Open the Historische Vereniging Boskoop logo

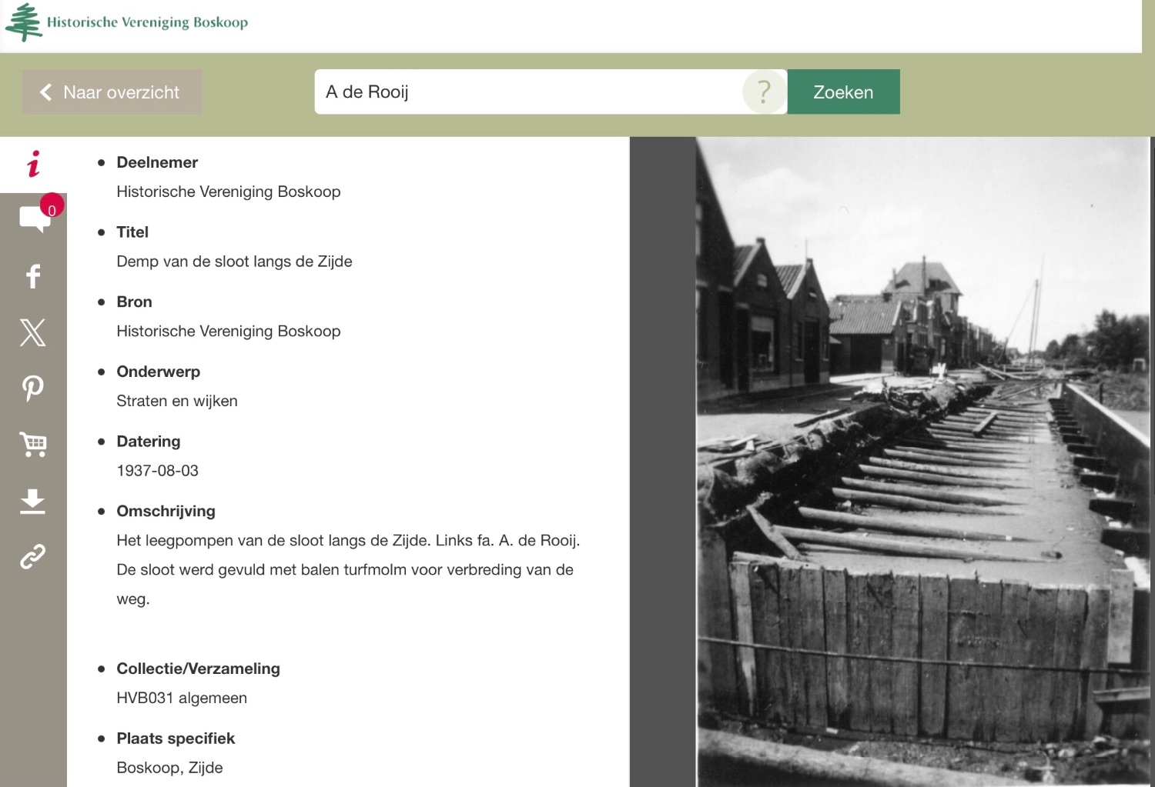tap(127, 22)
